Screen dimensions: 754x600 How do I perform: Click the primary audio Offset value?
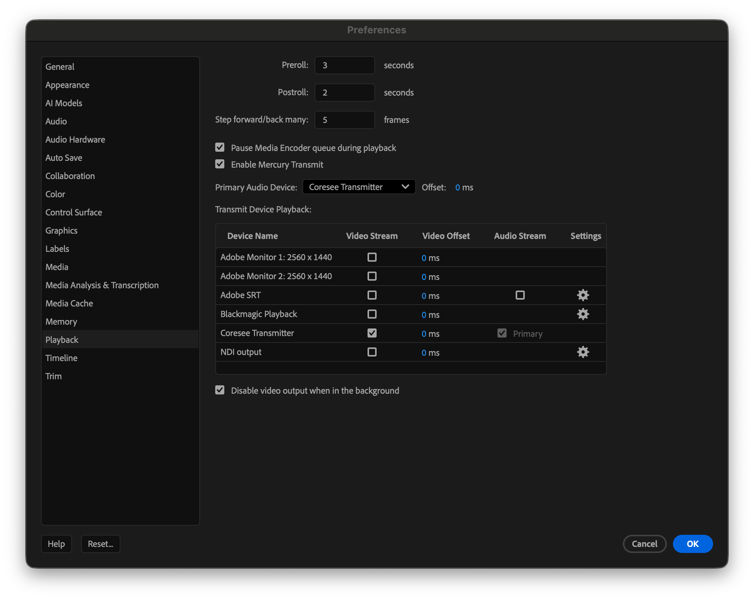pyautogui.click(x=458, y=187)
